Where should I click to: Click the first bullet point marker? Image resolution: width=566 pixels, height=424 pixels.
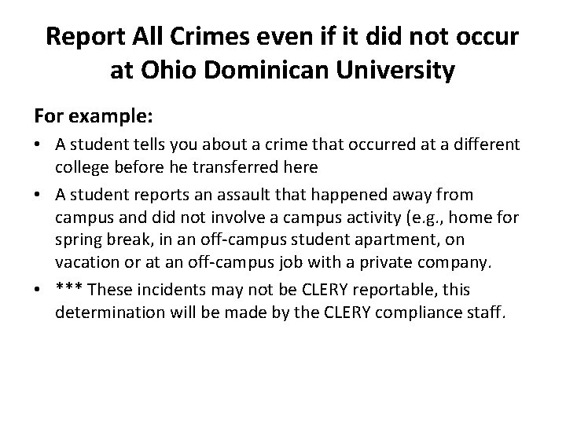37,144
